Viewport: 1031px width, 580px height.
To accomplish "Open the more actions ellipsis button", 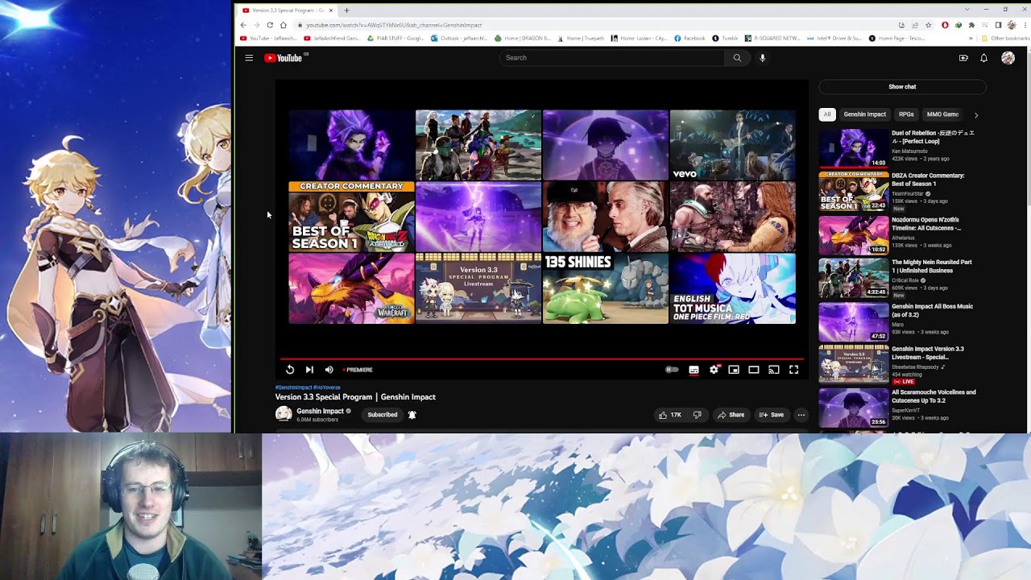I will tap(801, 415).
